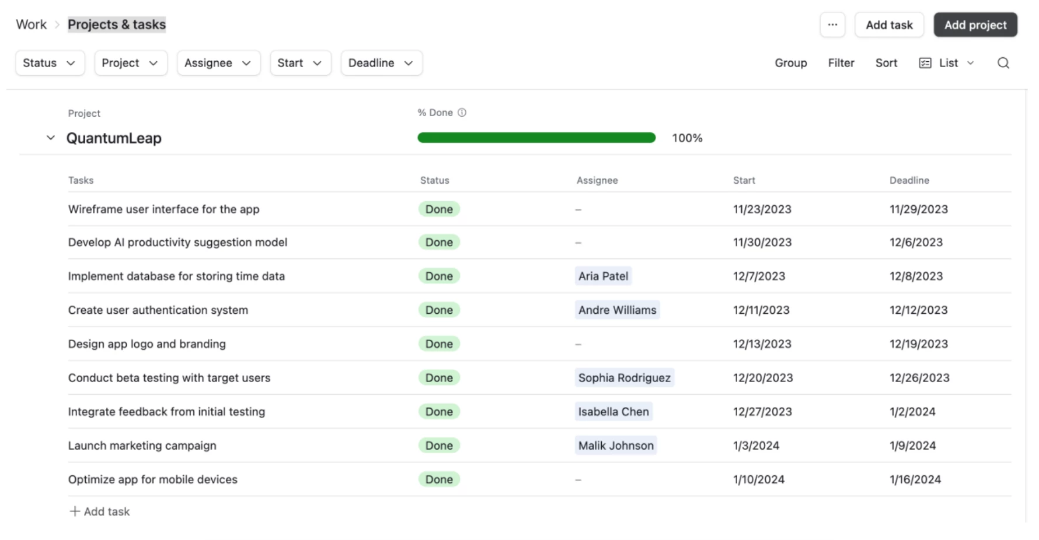Click the search magnifier icon
The width and height of the screenshot is (1039, 540).
1003,63
